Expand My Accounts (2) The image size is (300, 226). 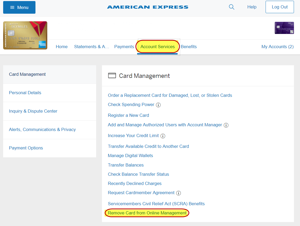click(277, 47)
